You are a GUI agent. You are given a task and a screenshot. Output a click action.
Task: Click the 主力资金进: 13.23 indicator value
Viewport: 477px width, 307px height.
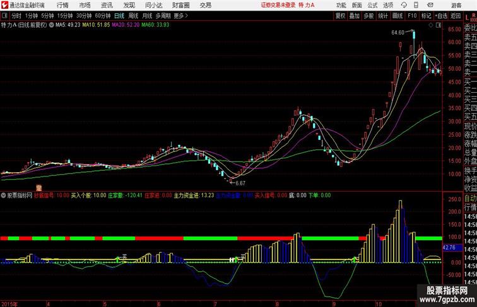(194, 195)
